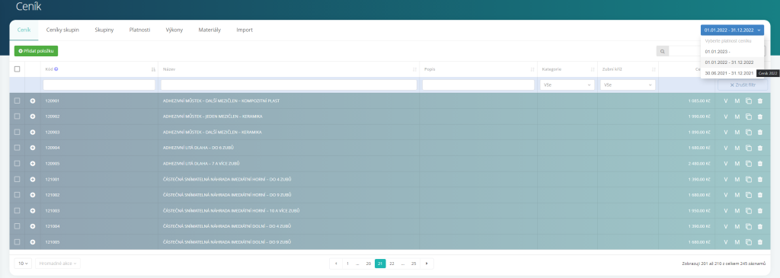This screenshot has width=780, height=278.
Task: Open the Kategorie filter dropdown
Action: 567,85
